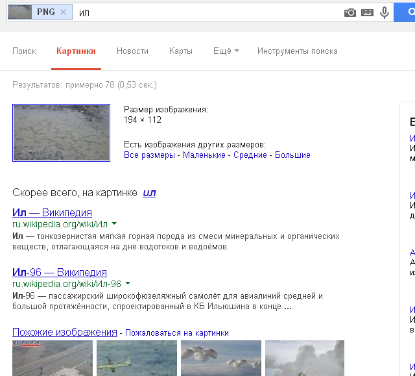The image size is (415, 376).
Task: Open dropdown arrow next to ru.wikipedia.org/wiki/Ил-96
Action: pos(128,284)
